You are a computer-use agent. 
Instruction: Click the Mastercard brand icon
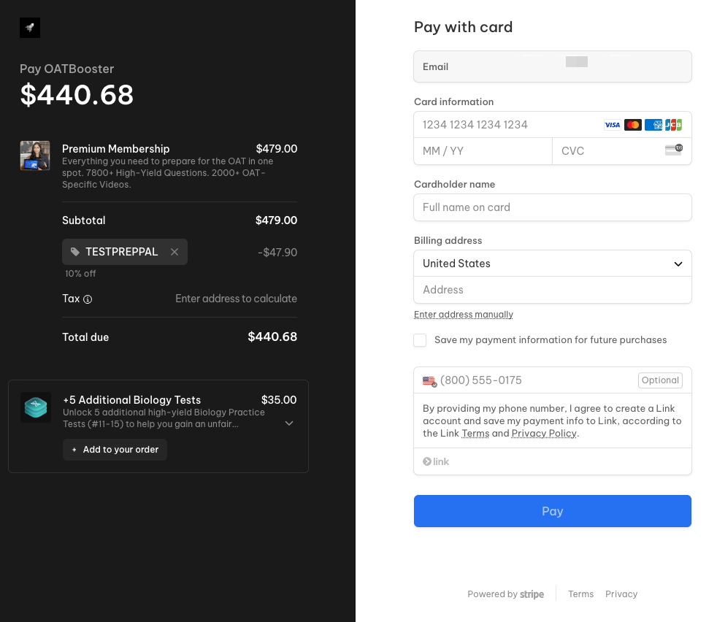pos(633,125)
